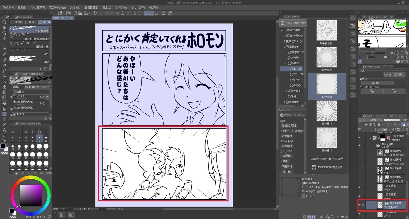This screenshot has height=219, width=409.
Task: Select 線の間隔(角度) radio button
Action: [x=14, y=102]
